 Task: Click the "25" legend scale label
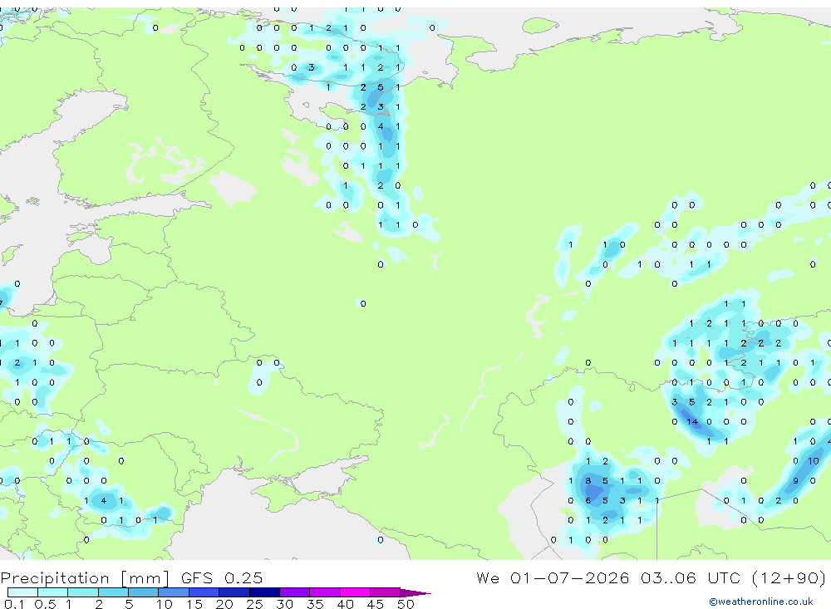coord(254,604)
